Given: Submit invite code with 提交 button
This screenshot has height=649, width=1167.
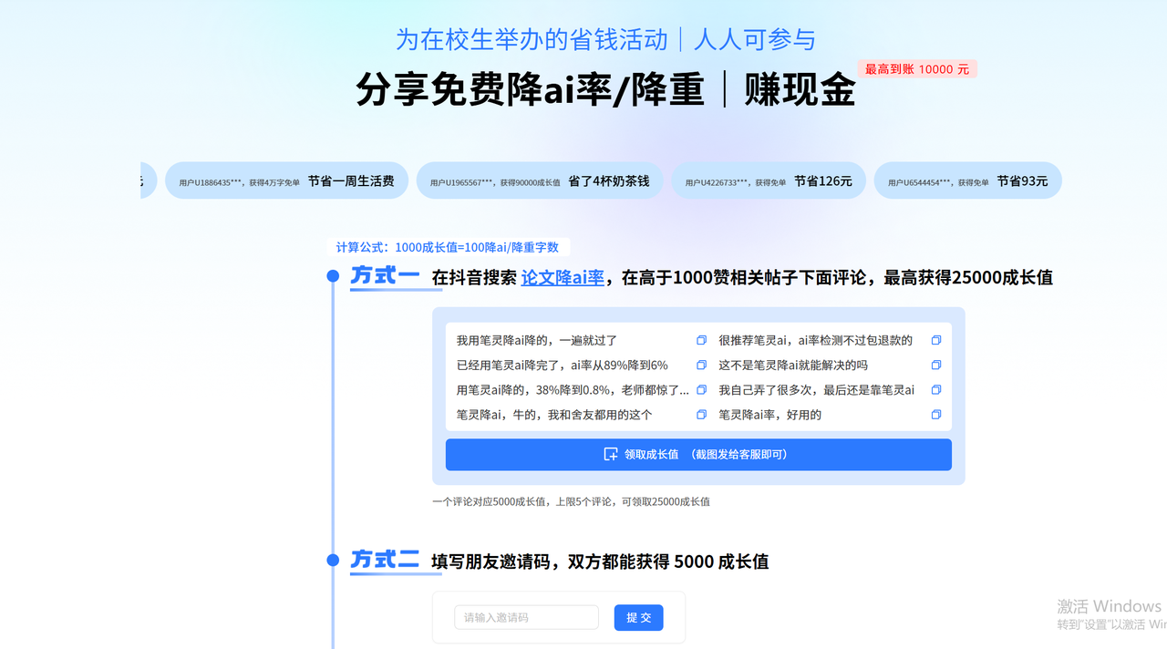Looking at the screenshot, I should click(638, 617).
